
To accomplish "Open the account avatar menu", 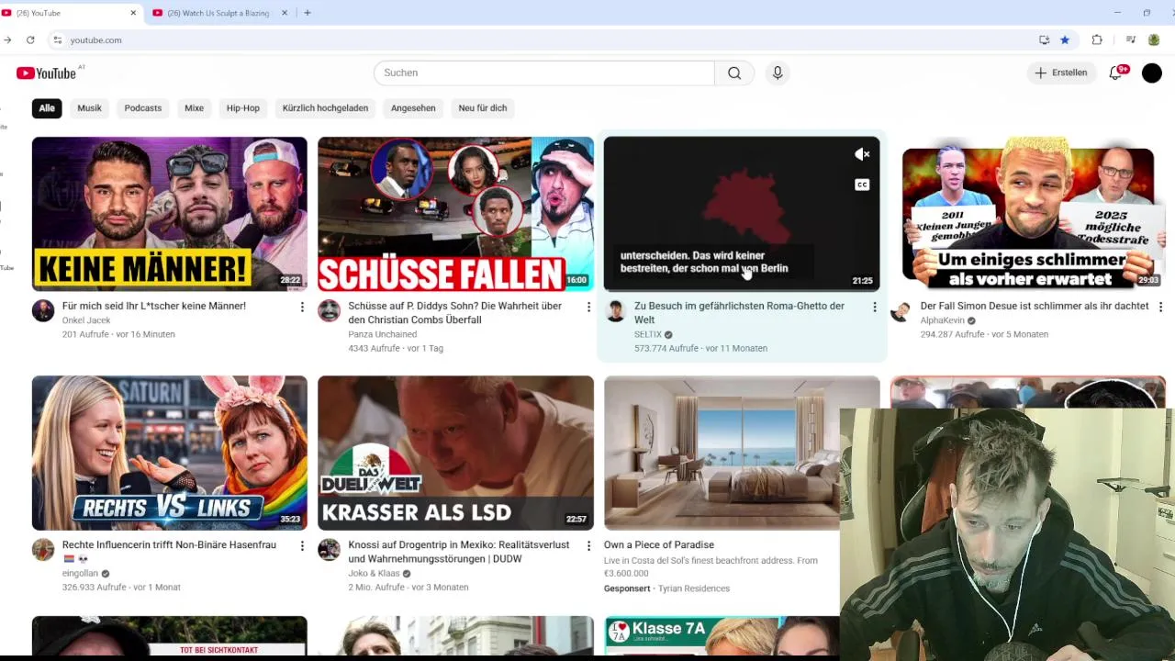I will tap(1152, 73).
